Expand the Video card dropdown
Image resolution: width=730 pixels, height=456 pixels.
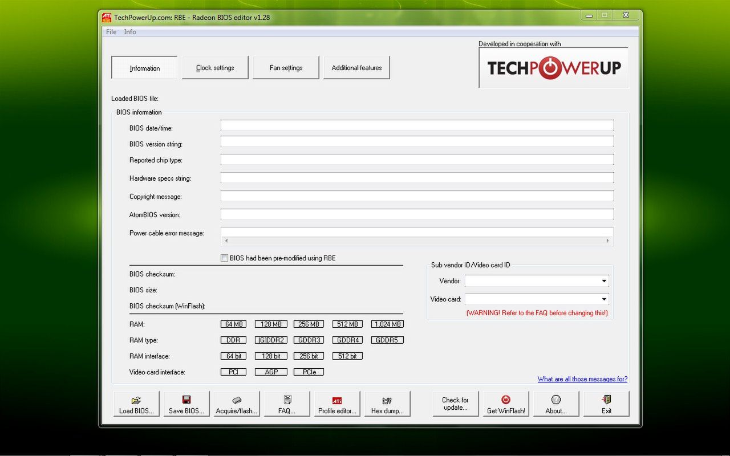[x=604, y=299]
